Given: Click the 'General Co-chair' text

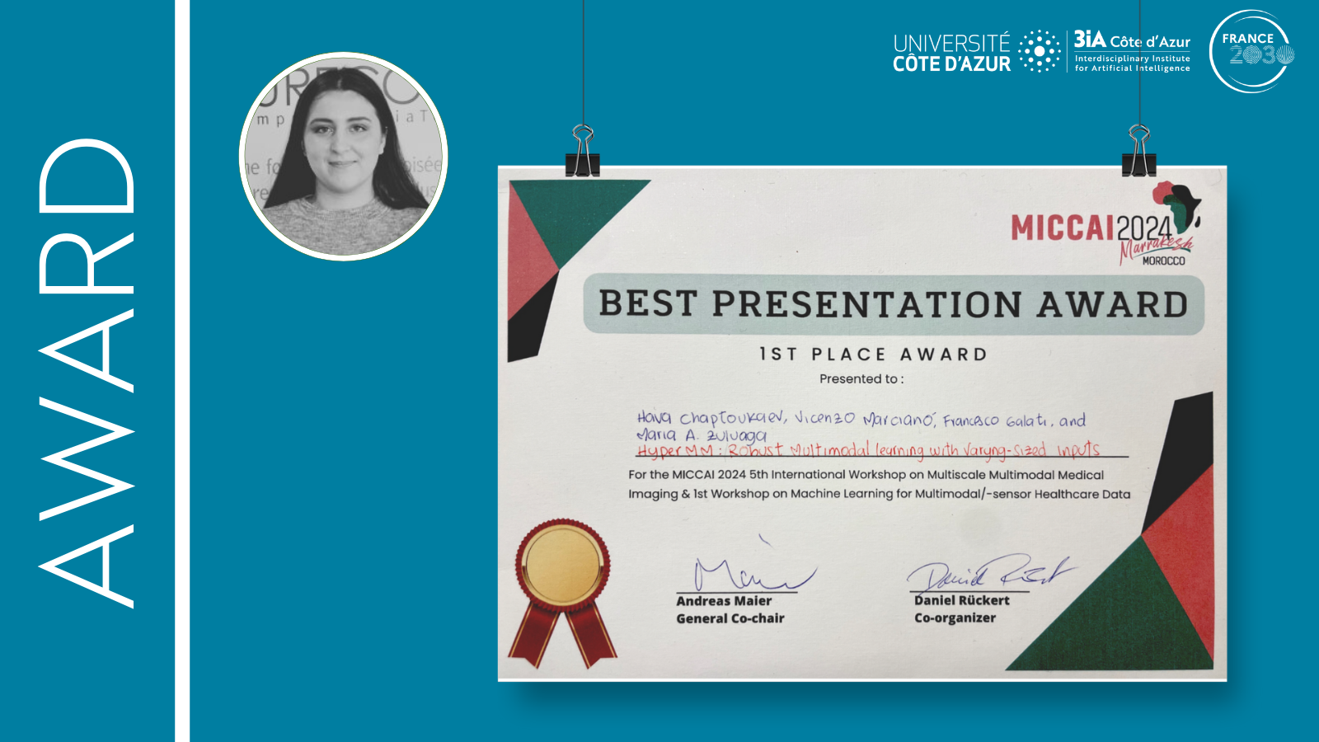Looking at the screenshot, I should [x=730, y=618].
